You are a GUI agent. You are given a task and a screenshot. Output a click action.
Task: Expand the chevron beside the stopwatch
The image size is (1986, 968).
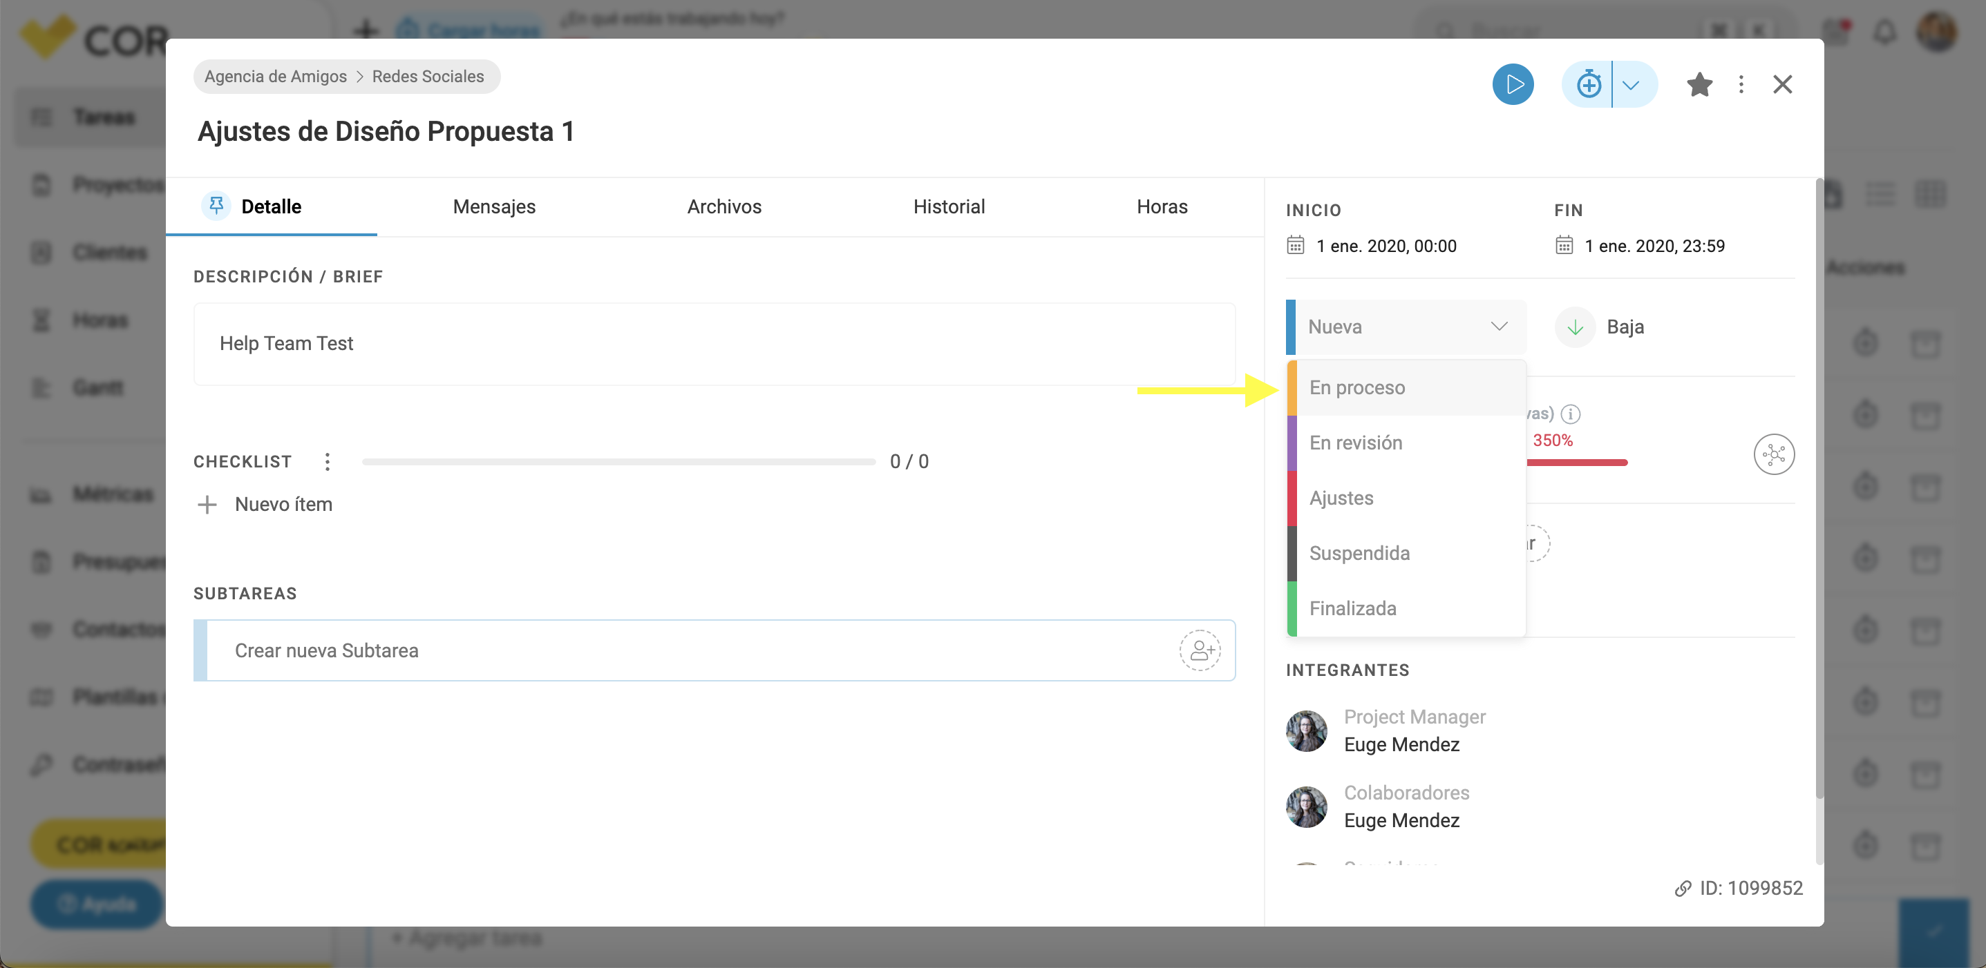pyautogui.click(x=1632, y=85)
